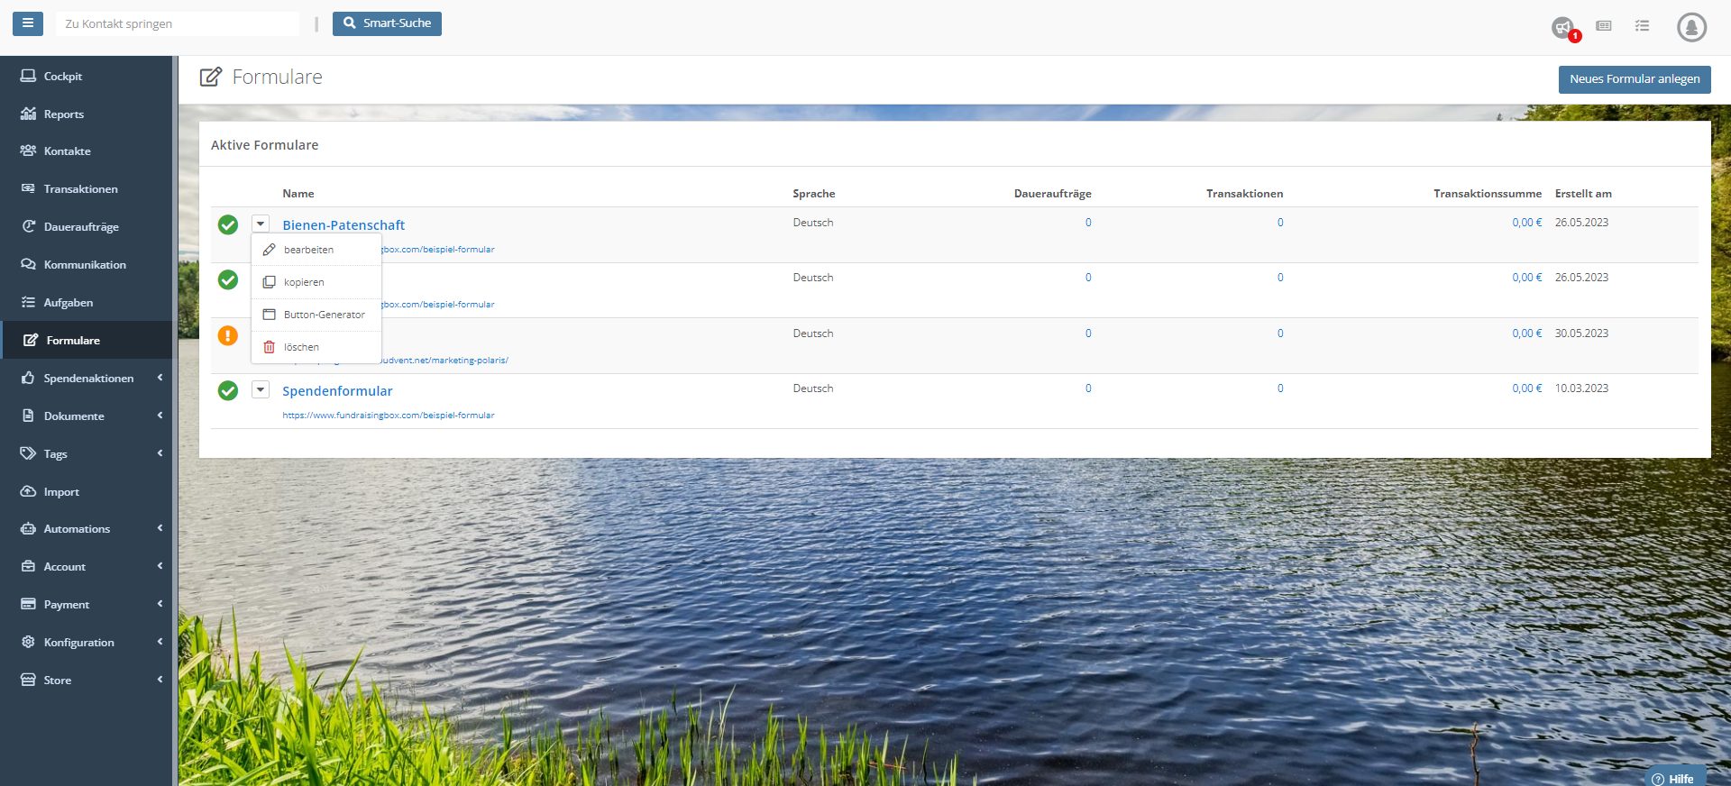The height and width of the screenshot is (786, 1731).
Task: Open the Bienen-Patenschaft form link
Action: (x=343, y=225)
